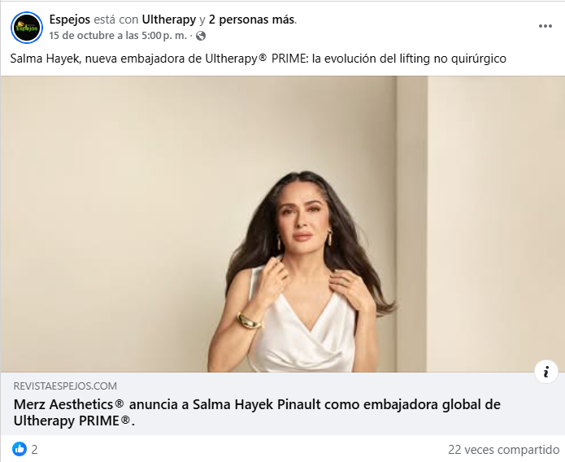
Task: Click the blue Like reaction icon
Action: 20,449
